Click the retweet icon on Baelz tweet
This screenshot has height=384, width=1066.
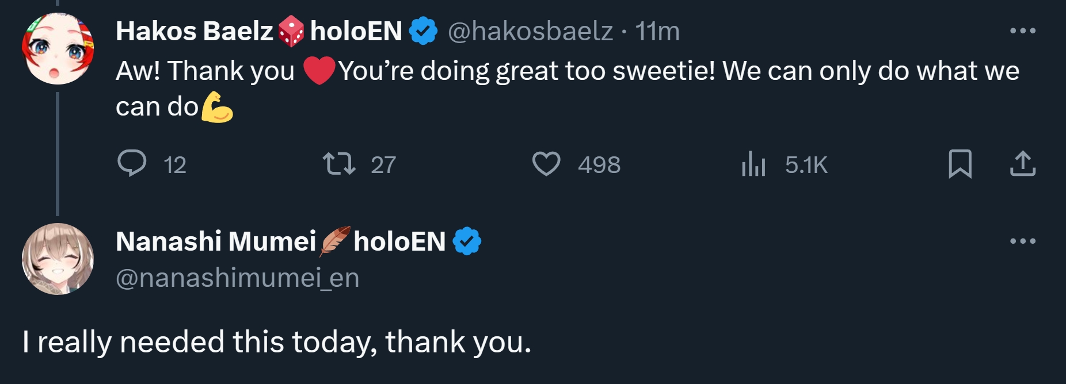pyautogui.click(x=338, y=164)
